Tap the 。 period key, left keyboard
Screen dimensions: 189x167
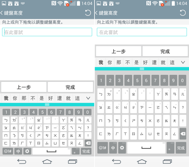pyautogui.click(x=76, y=151)
